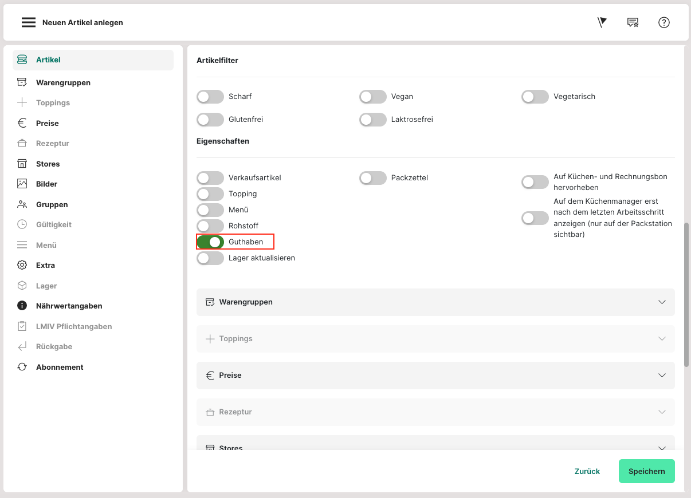Screen dimensions: 691x498
Task: Enable the Verkaufsartikel toggle
Action: (x=210, y=177)
